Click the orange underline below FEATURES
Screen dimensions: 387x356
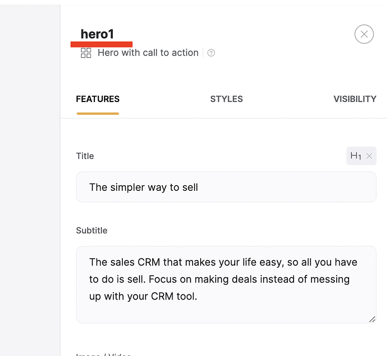pos(98,113)
